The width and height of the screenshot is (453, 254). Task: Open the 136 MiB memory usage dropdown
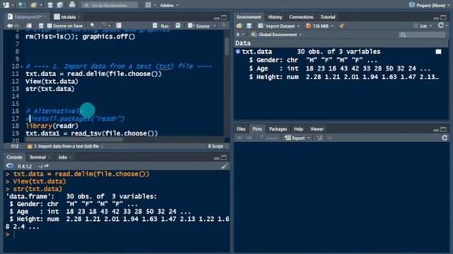[x=319, y=26]
